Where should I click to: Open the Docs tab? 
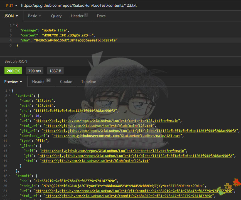pyautogui.click(x=101, y=16)
